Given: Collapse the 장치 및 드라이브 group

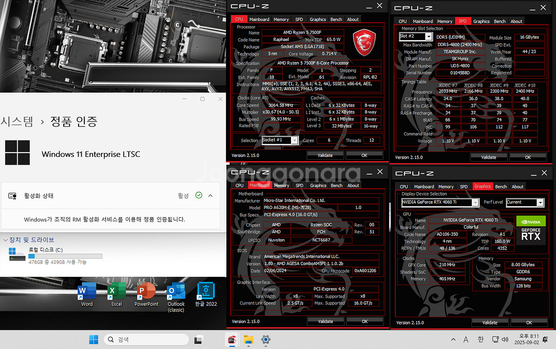Looking at the screenshot, I should click(5, 240).
